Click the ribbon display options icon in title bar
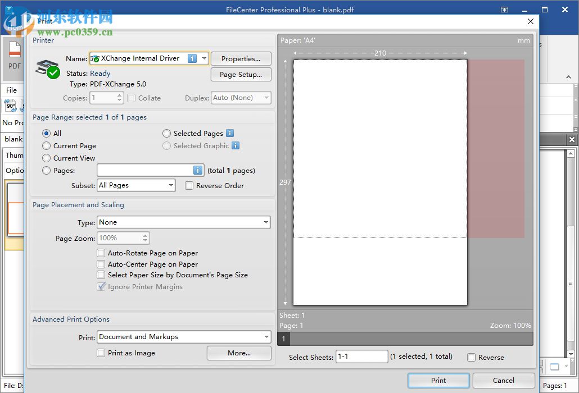The image size is (579, 393). 504,10
